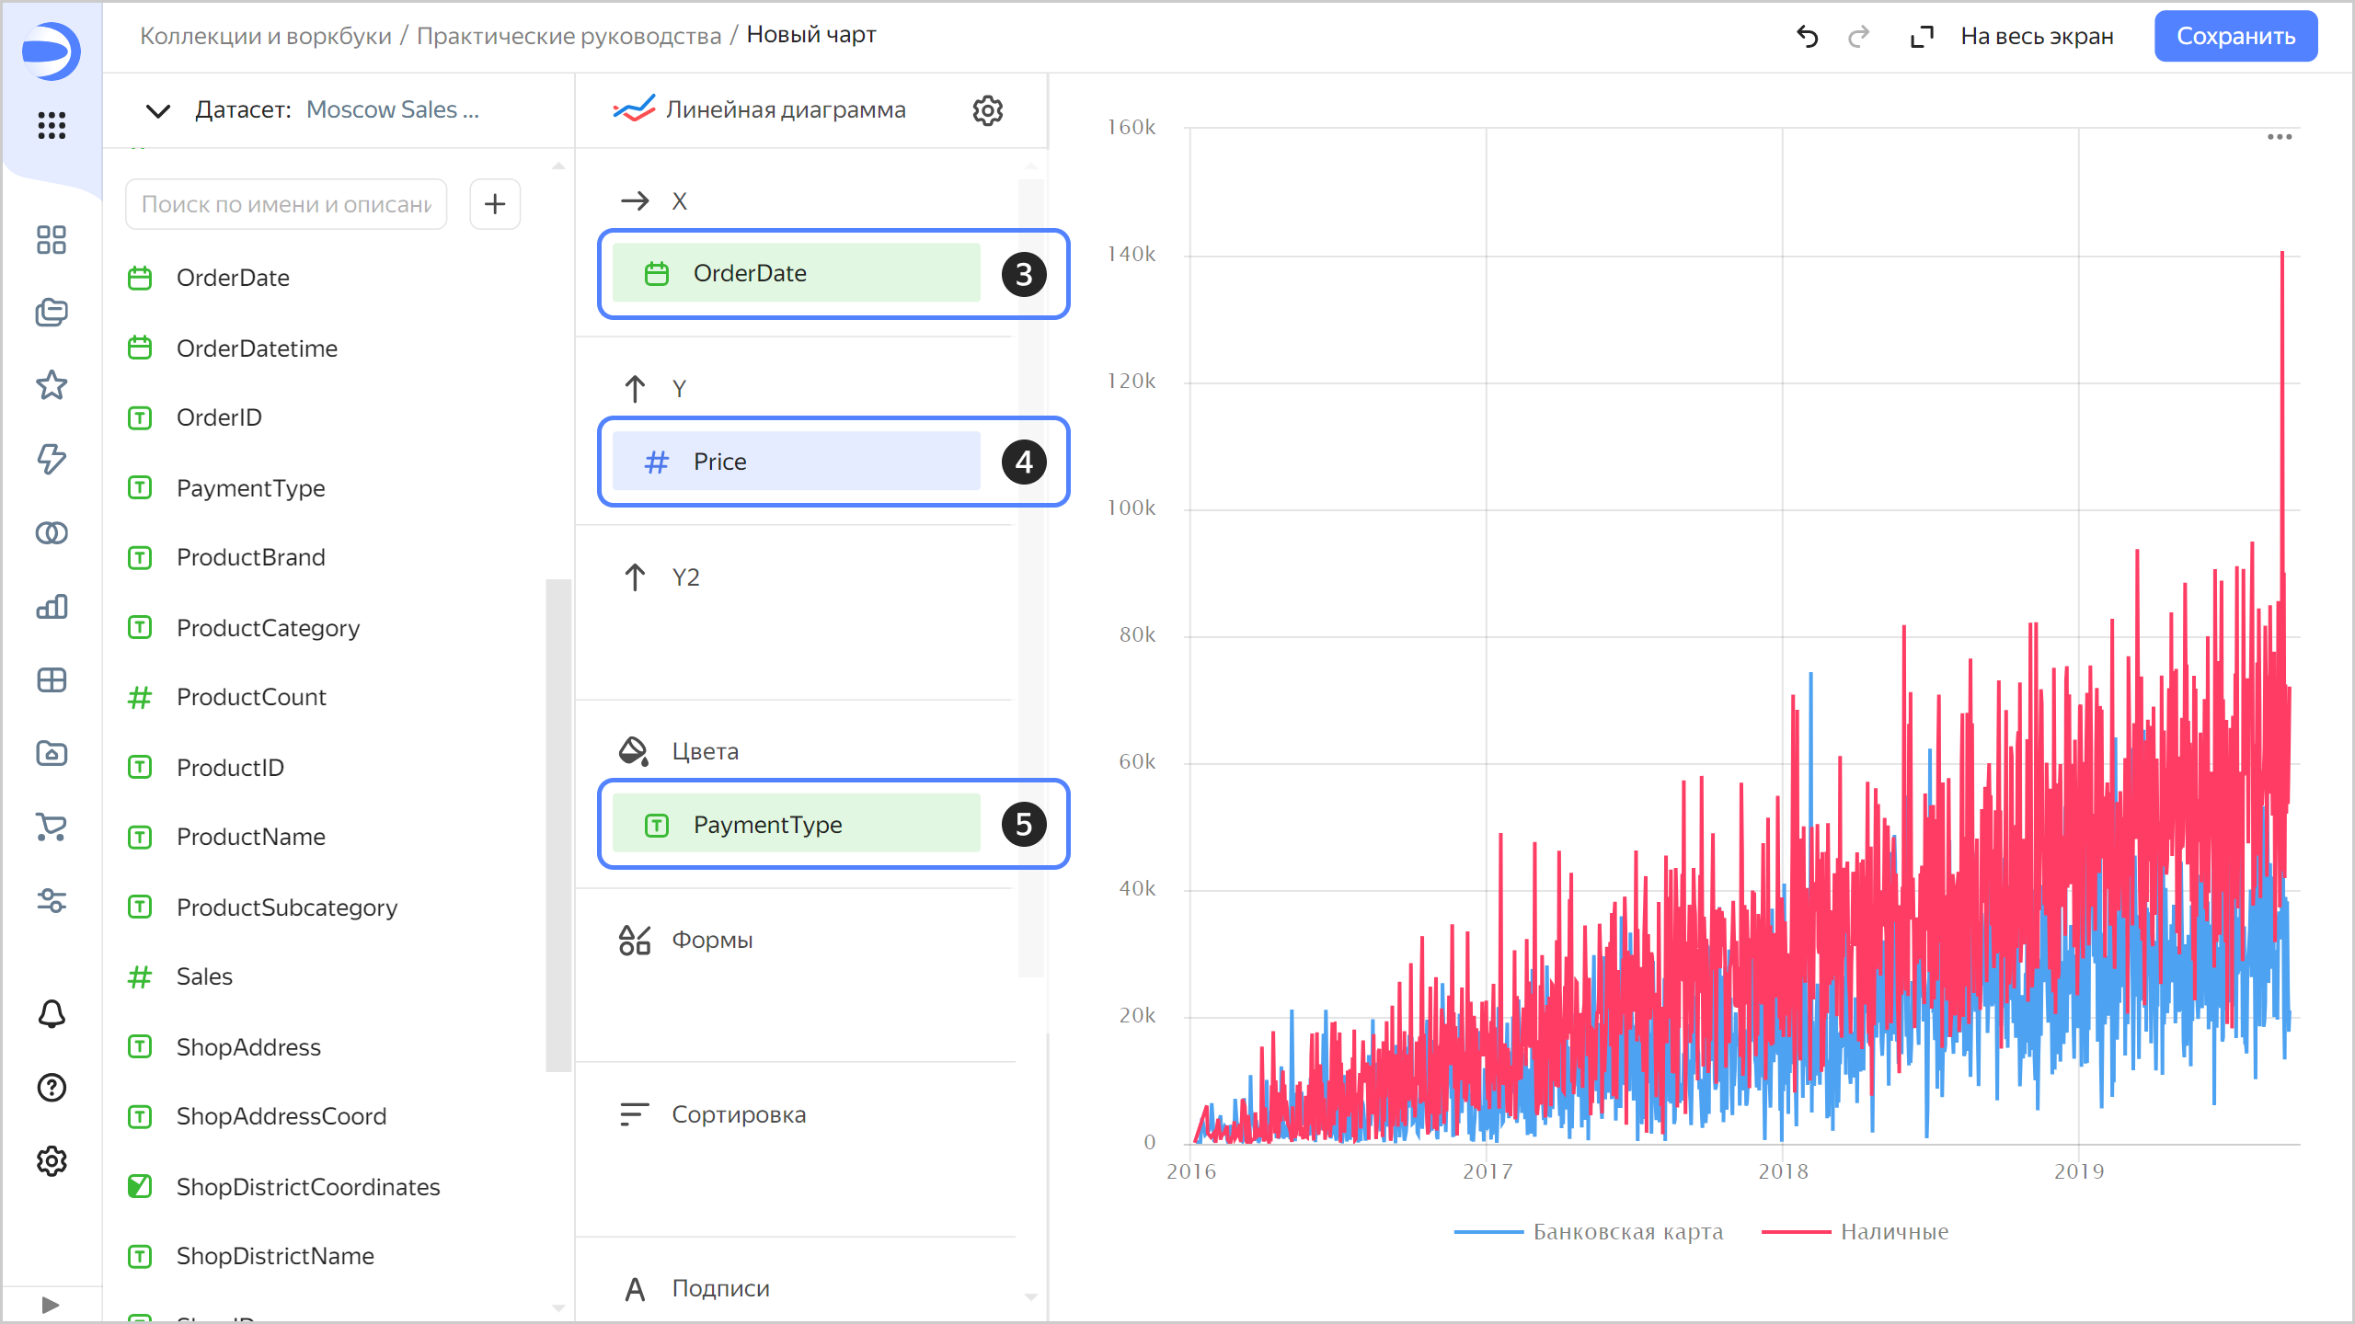Click the chart three-dots menu

point(2279,137)
